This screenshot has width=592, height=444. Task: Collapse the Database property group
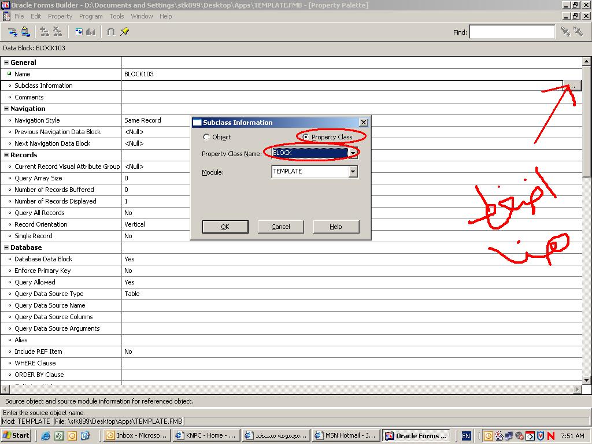pyautogui.click(x=6, y=247)
